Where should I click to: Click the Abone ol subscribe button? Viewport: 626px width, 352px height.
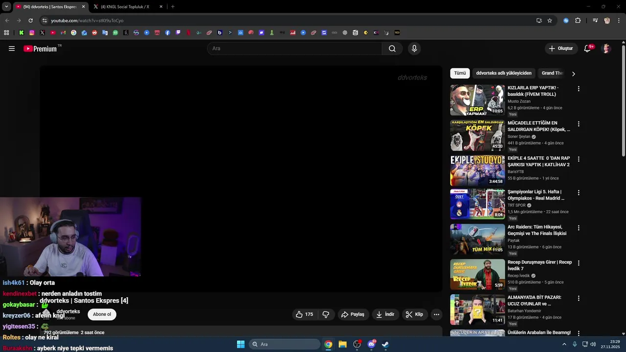point(102,314)
